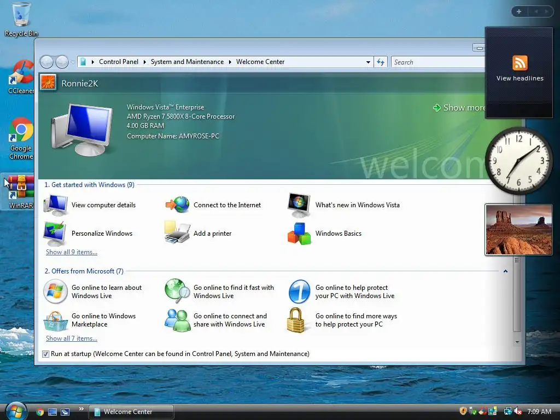Click the Welcome Center breadcrumb
Image resolution: width=560 pixels, height=420 pixels.
click(x=260, y=62)
